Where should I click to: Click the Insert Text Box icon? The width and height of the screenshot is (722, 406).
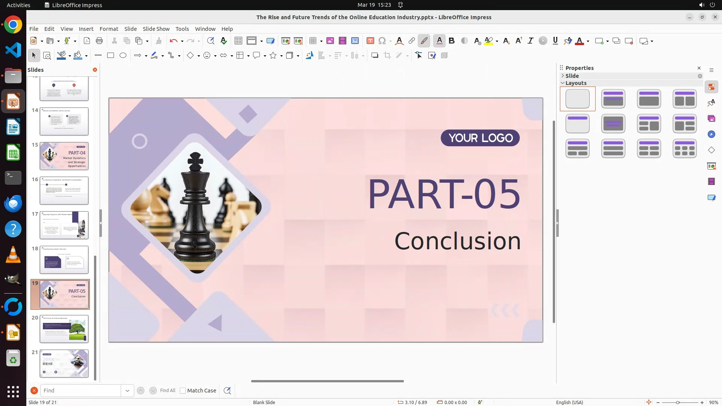click(370, 41)
